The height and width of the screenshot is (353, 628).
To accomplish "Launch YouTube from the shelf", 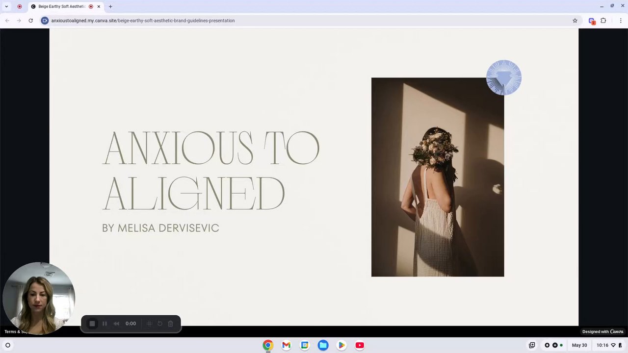I will [360, 345].
